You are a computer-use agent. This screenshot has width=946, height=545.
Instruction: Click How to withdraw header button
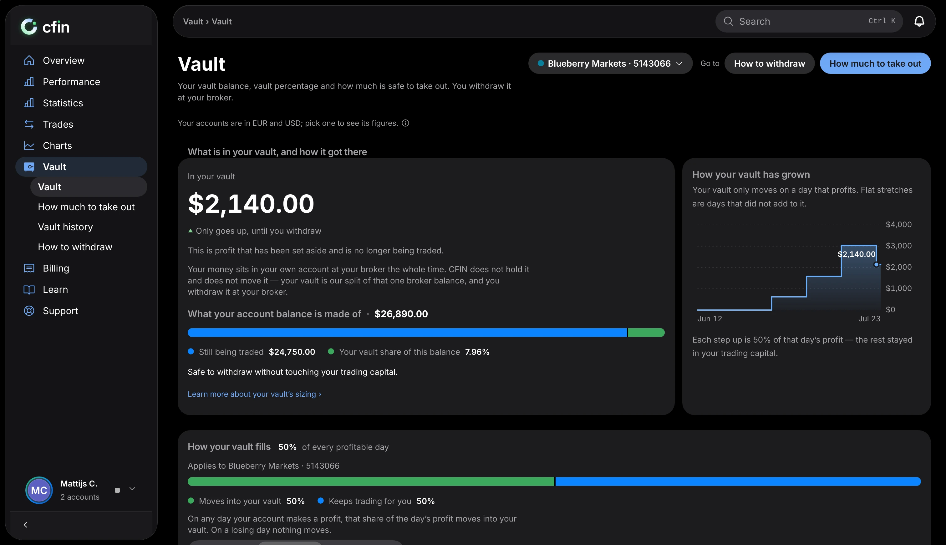[769, 63]
